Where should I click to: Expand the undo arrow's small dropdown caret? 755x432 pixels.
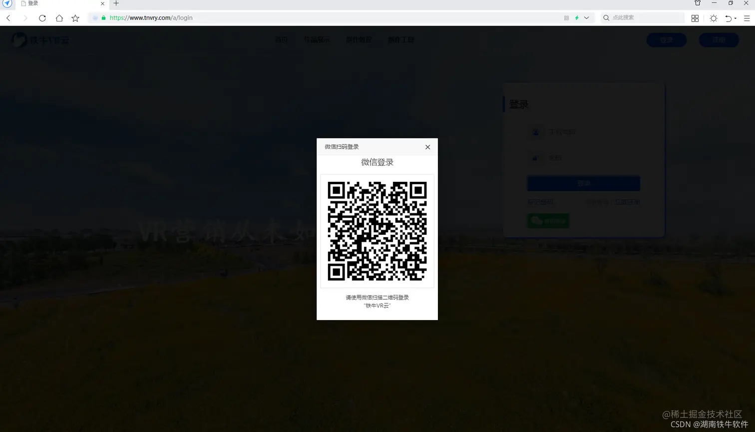tap(736, 18)
